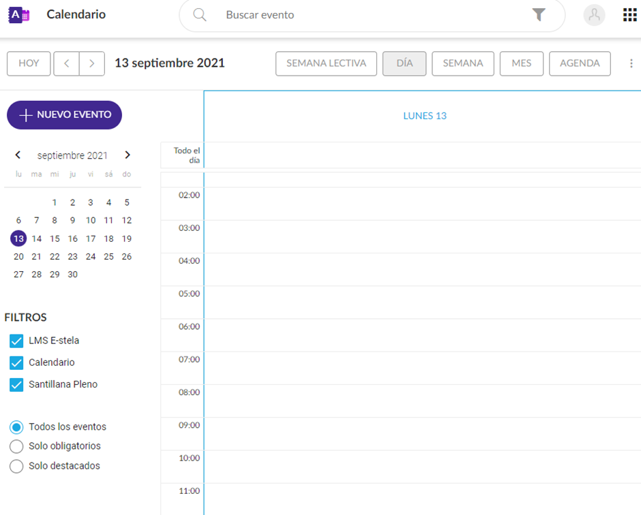Open the filter funnel in search bar

[539, 15]
